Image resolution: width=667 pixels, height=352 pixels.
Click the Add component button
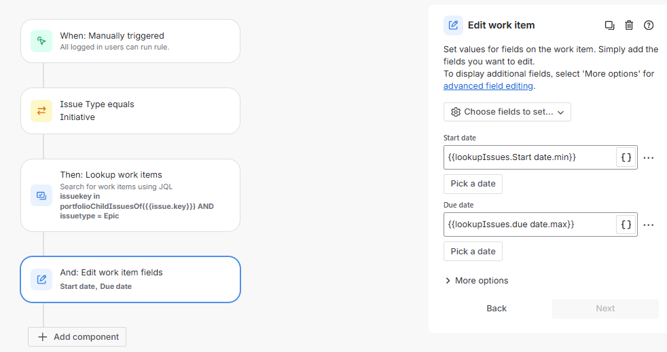pos(77,337)
